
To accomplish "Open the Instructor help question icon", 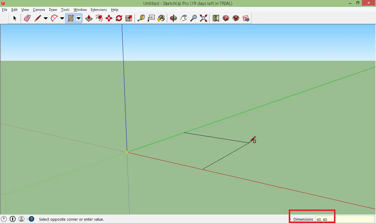I will click(x=31, y=219).
